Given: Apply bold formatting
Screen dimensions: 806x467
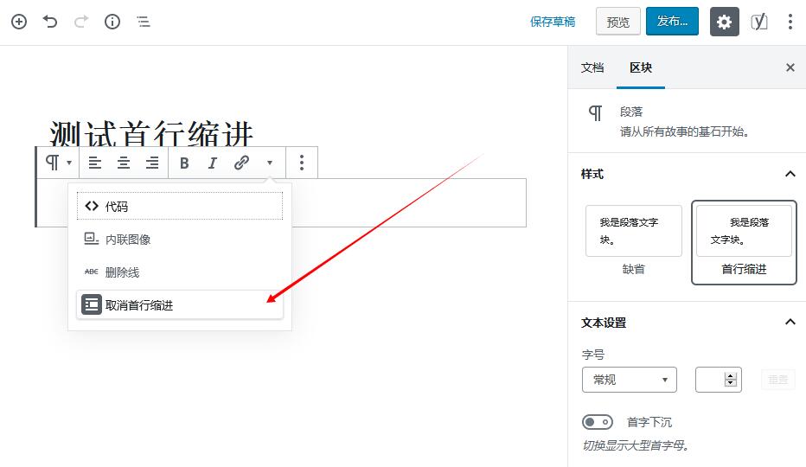Looking at the screenshot, I should tap(184, 163).
